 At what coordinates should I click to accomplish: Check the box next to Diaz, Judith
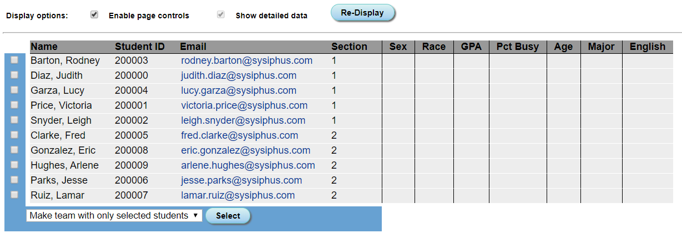14,75
